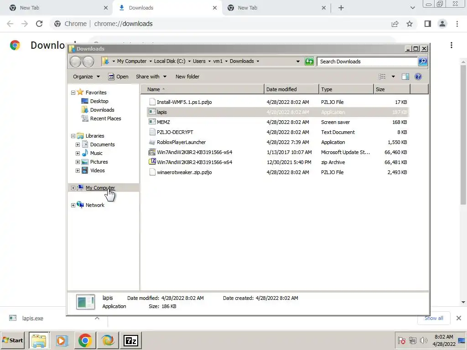The width and height of the screenshot is (467, 350).
Task: Click the Chrome taskbar icon
Action: [85, 340]
